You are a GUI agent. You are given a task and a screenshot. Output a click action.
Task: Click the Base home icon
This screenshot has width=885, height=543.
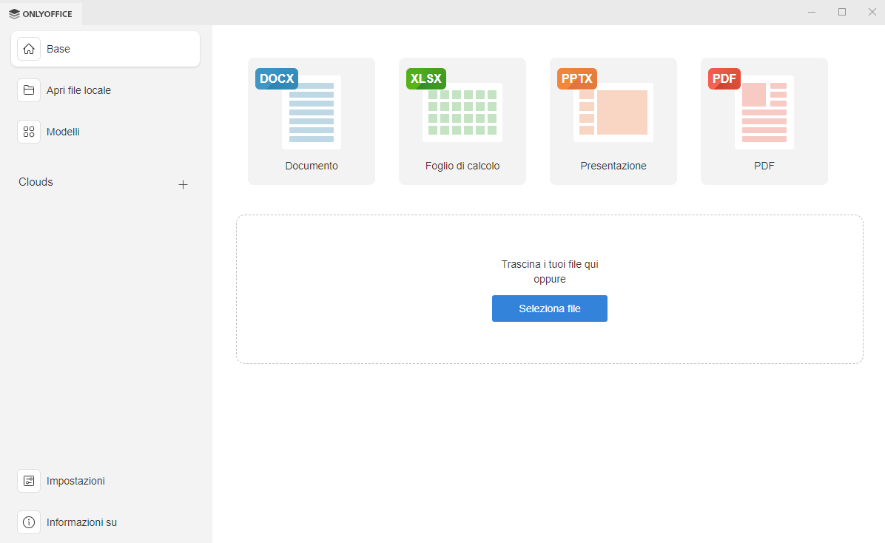(29, 48)
